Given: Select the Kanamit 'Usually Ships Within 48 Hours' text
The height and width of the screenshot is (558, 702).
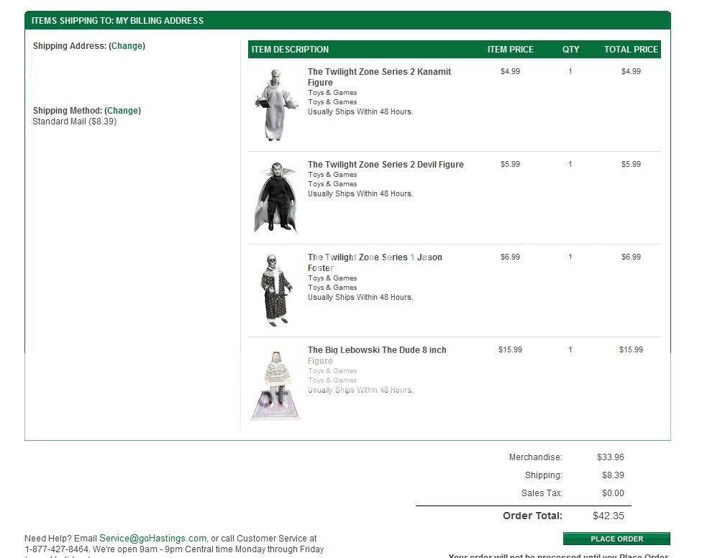Looking at the screenshot, I should (x=360, y=112).
